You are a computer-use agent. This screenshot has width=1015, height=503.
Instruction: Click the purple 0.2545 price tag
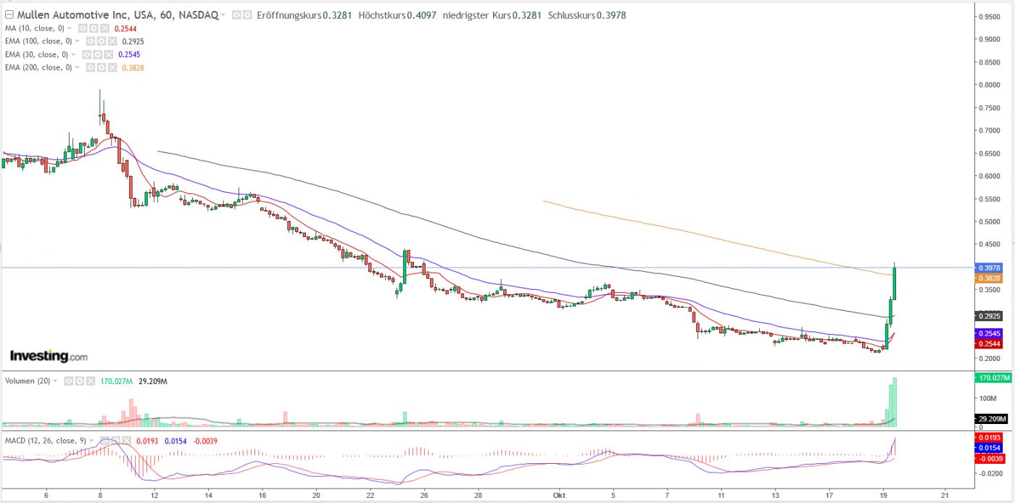tap(989, 333)
